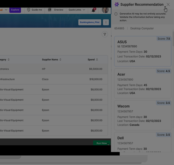Click ASUS Id: 1234567890 text
174x165 pixels.
[x=127, y=46]
